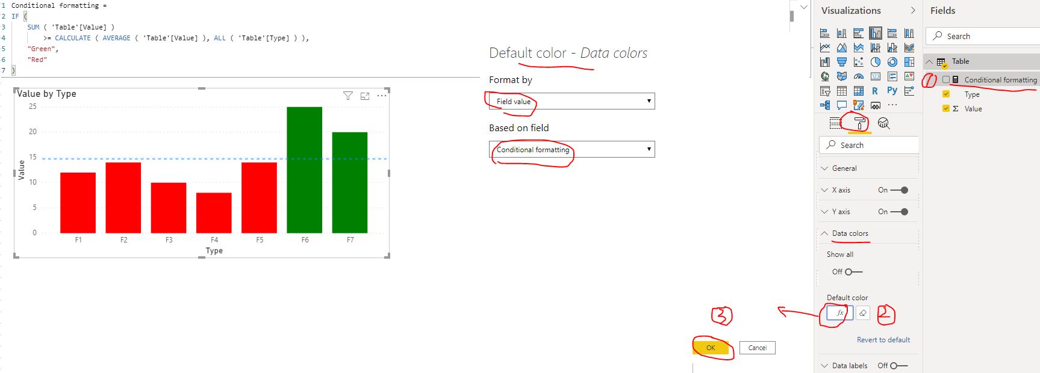The image size is (1040, 373).
Task: Add a table visual
Action: click(842, 91)
